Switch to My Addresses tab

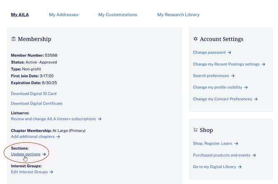pyautogui.click(x=63, y=15)
